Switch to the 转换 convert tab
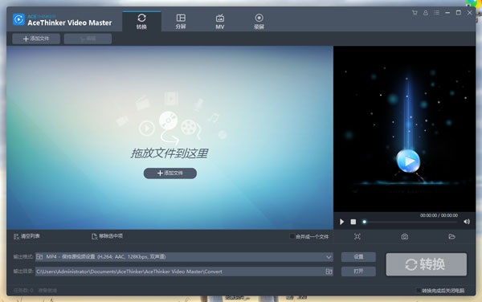Image resolution: width=482 pixels, height=302 pixels. click(x=141, y=21)
